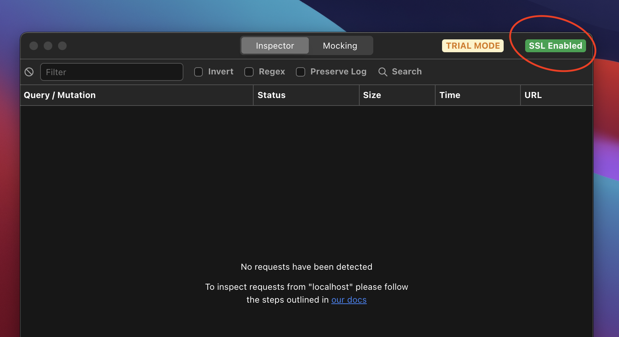Open the 'our docs' link
Viewport: 619px width, 337px height.
[x=349, y=300]
